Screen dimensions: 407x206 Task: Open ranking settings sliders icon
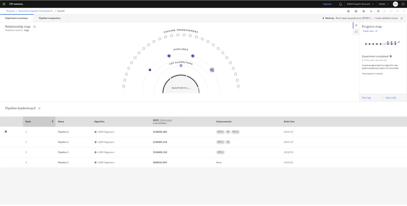[401, 18]
